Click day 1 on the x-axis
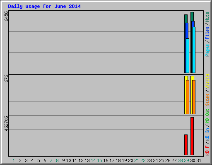Screen dimensions: 212x165 pyautogui.click(x=14, y=160)
